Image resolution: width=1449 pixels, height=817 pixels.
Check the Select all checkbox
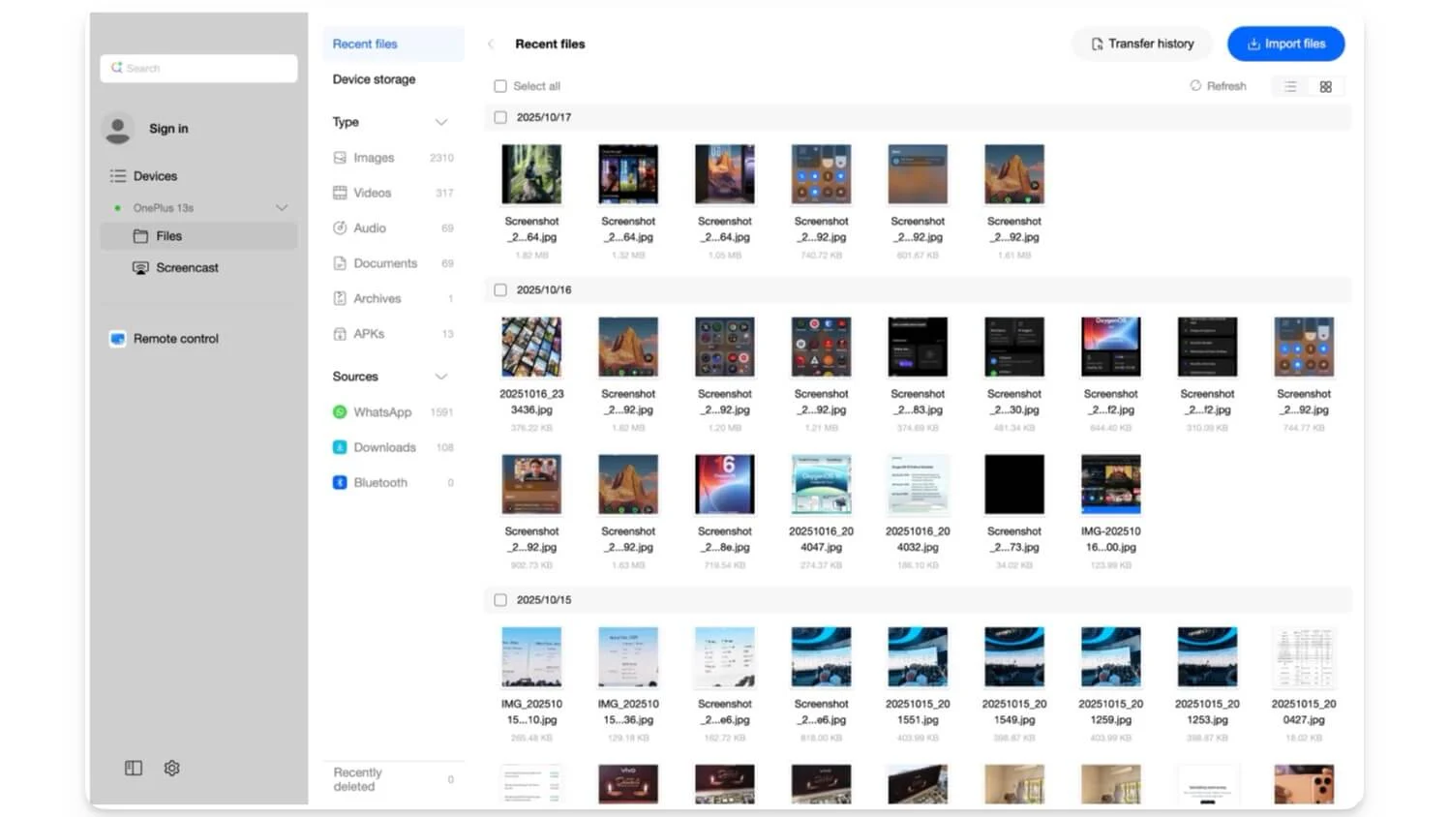(500, 86)
